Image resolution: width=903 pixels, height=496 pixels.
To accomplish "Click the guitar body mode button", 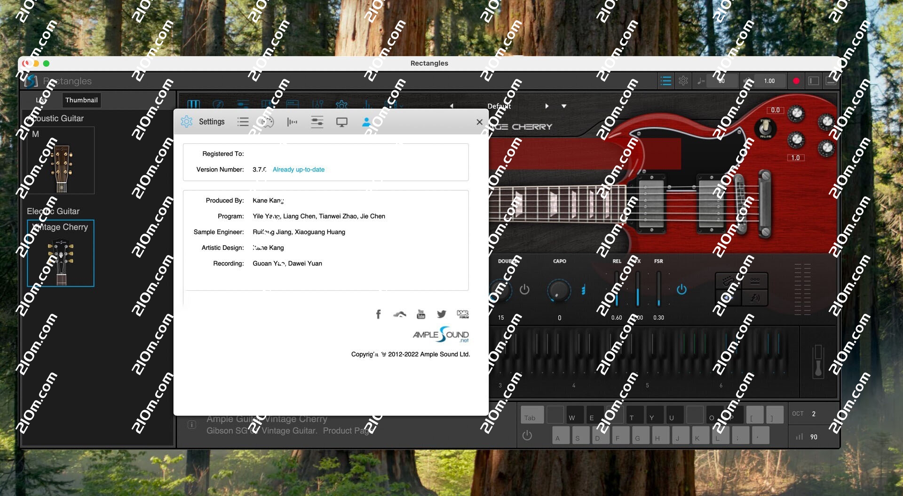I will tap(728, 281).
